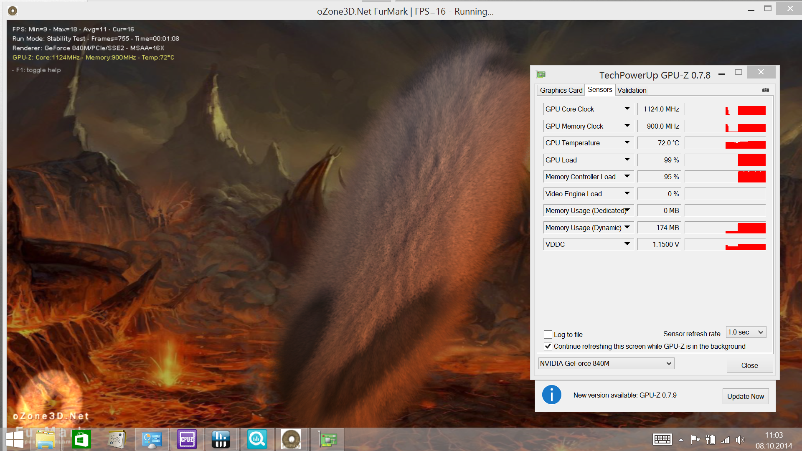Viewport: 802px width, 451px height.
Task: Click the blue info icon in update bar
Action: pos(551,395)
